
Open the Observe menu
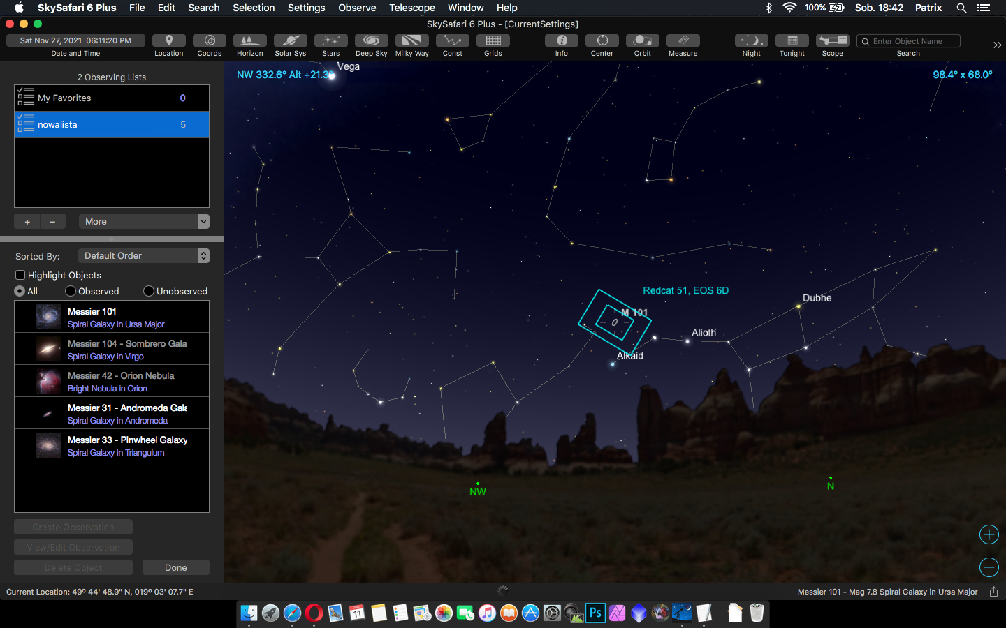tap(357, 8)
